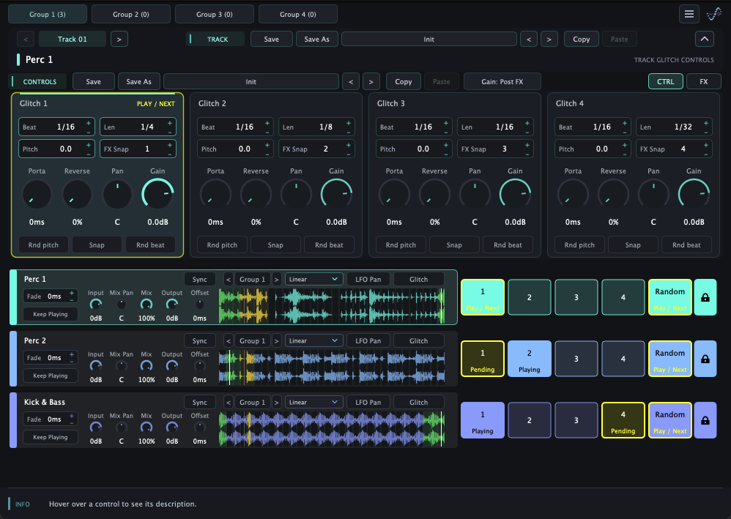Enable Keep Playing on Kick & Bass
This screenshot has height=519, width=731.
point(51,437)
